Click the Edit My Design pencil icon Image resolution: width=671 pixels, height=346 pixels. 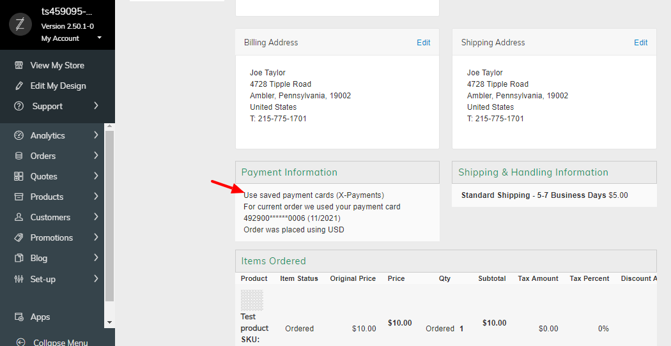[x=19, y=86]
